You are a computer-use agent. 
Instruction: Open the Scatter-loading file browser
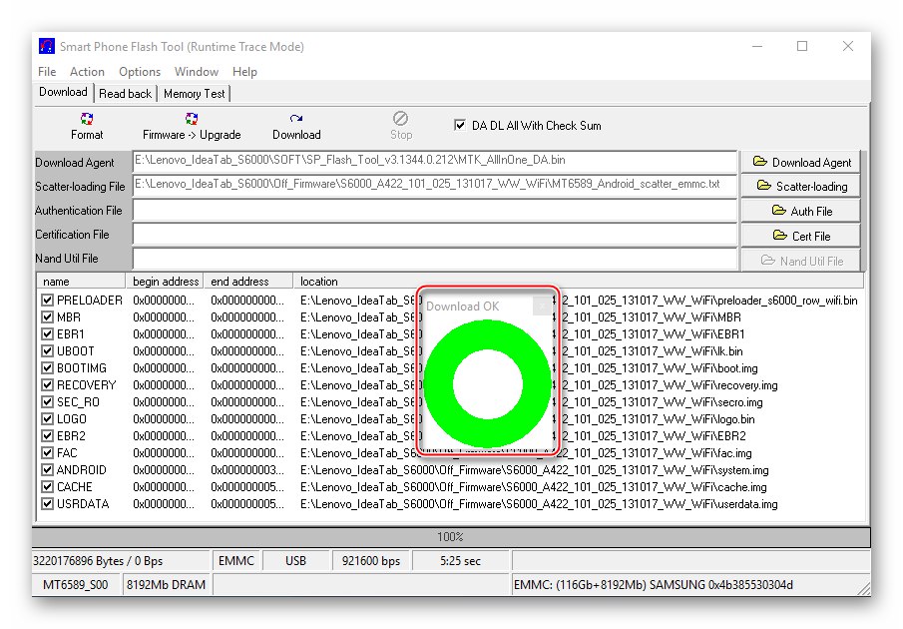(x=800, y=186)
